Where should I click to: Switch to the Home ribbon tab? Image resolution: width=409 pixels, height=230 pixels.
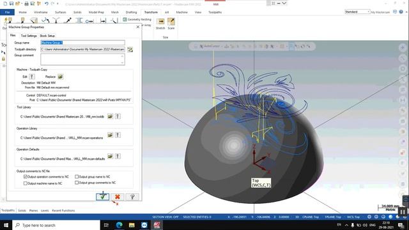[x=23, y=12]
